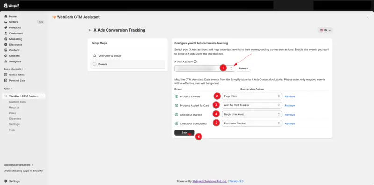
Task: Open the three-dot menu at top right
Action: (x=368, y=17)
